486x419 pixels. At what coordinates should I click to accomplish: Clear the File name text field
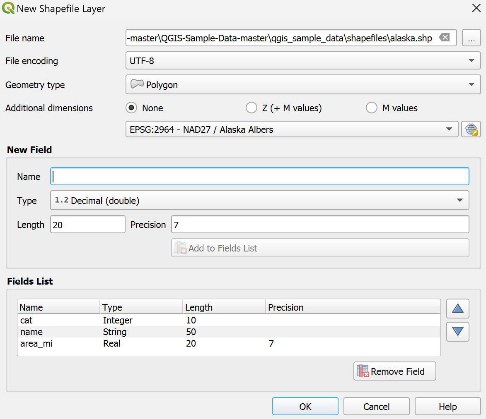[444, 38]
